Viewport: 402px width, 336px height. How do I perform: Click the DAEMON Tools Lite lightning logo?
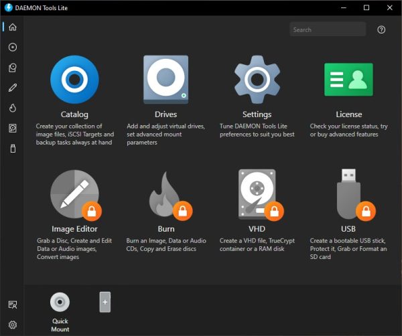tap(9, 7)
